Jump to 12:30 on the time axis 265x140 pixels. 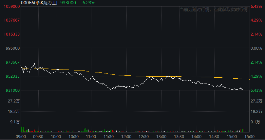144,136
